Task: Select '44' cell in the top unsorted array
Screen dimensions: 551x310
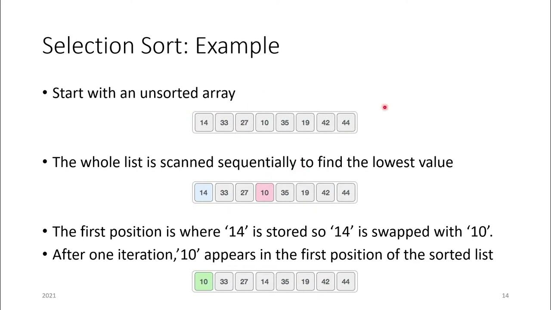Action: [x=346, y=122]
